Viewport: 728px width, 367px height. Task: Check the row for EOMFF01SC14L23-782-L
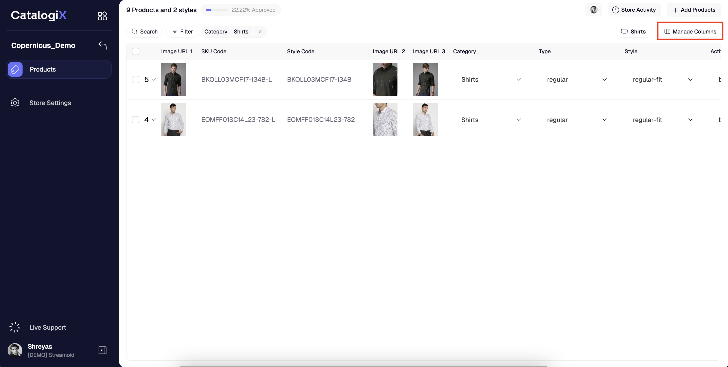point(136,120)
